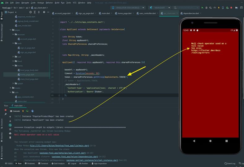The width and height of the screenshot is (244, 167).
Task: Expand the food folder
Action: click(x=13, y=61)
